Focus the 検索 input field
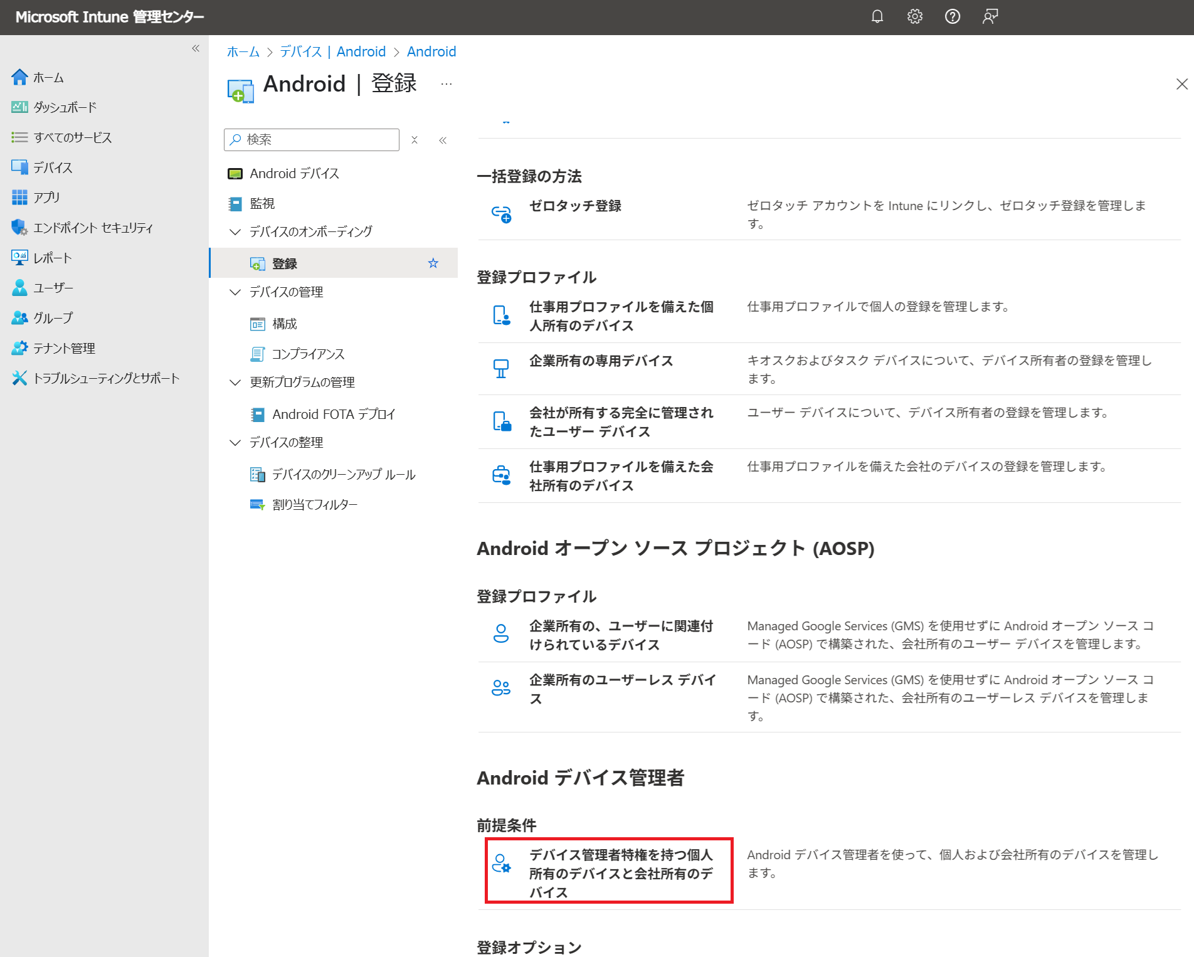This screenshot has height=957, width=1194. 312,140
